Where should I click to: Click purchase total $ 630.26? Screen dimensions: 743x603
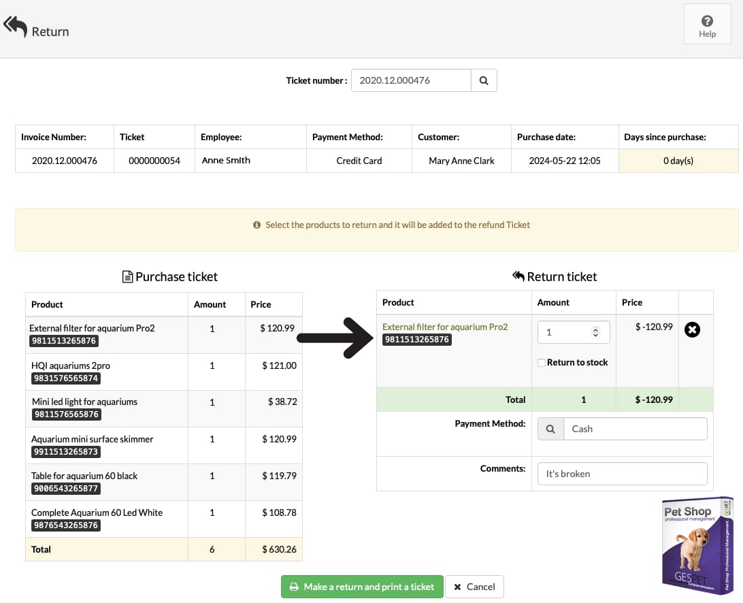279,549
